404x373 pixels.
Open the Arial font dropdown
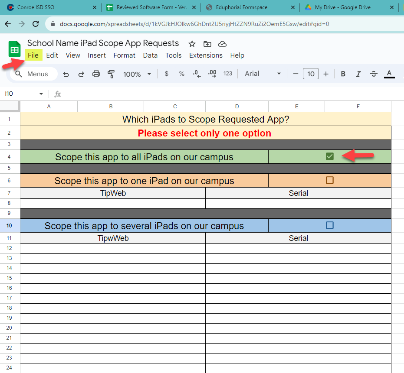[x=262, y=74]
